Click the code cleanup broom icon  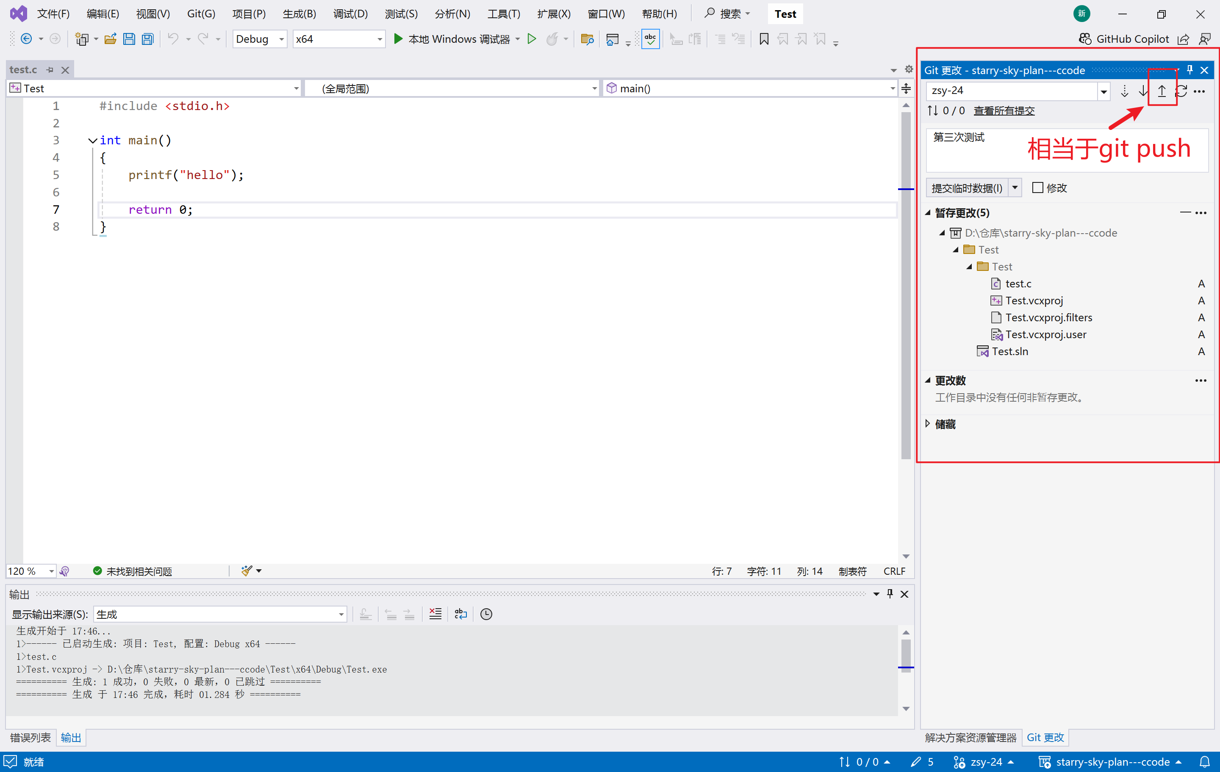pyautogui.click(x=247, y=571)
